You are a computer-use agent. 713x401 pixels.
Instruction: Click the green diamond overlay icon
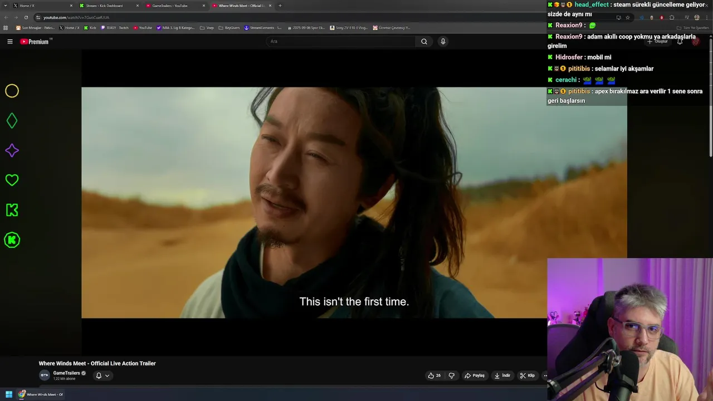click(12, 121)
